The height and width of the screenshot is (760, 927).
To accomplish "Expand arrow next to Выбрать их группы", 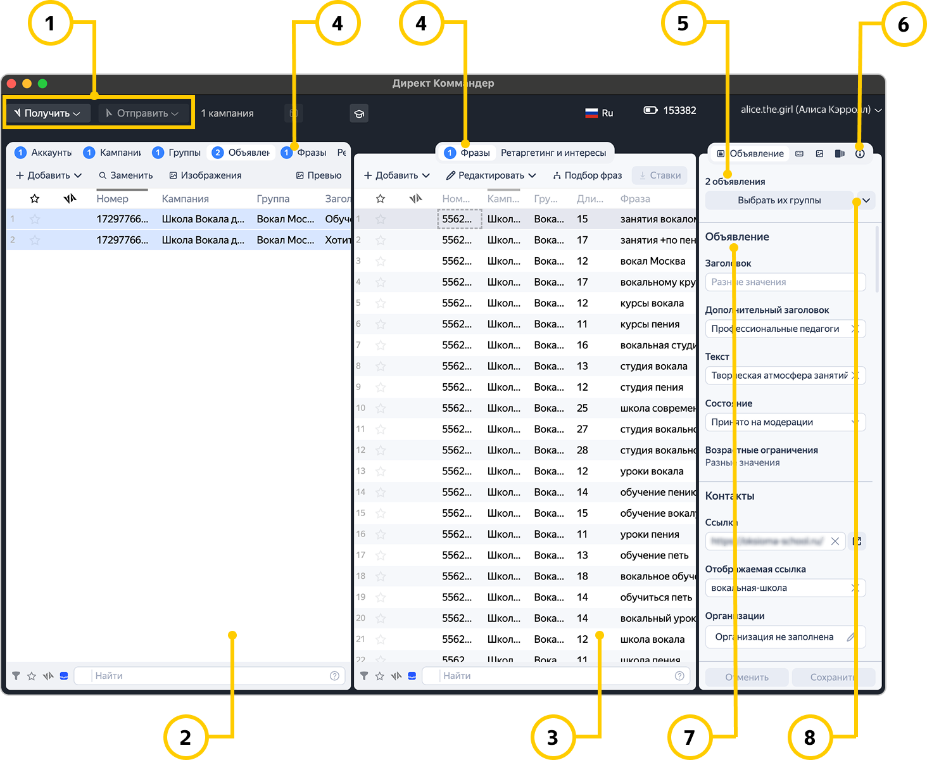I will [866, 200].
